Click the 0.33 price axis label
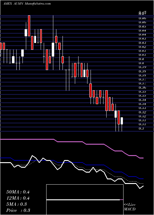 point(142,108)
